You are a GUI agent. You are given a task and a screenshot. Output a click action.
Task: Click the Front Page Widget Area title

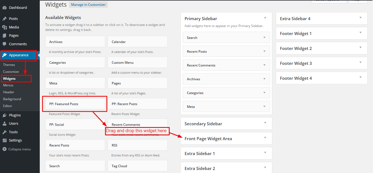pos(208,139)
